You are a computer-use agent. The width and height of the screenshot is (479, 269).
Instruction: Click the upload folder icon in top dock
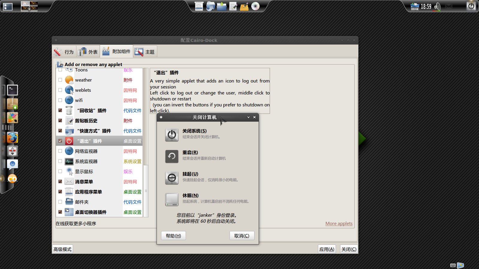coord(222,6)
